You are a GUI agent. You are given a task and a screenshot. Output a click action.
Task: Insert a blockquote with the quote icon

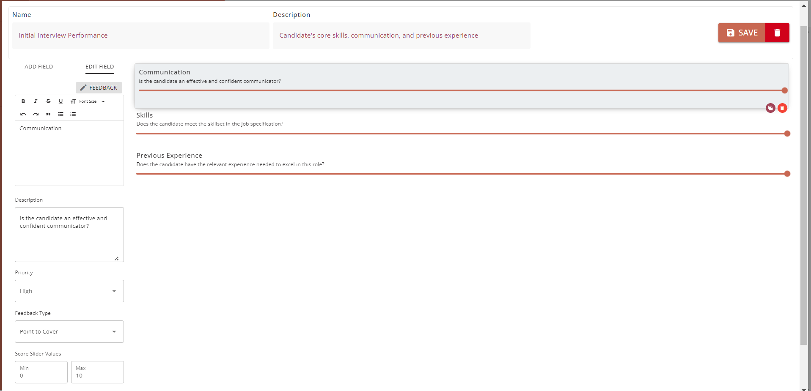(x=48, y=114)
